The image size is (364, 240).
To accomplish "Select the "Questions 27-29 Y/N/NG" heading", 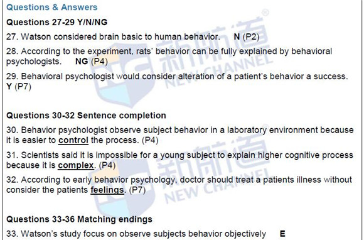I will [x=57, y=23].
